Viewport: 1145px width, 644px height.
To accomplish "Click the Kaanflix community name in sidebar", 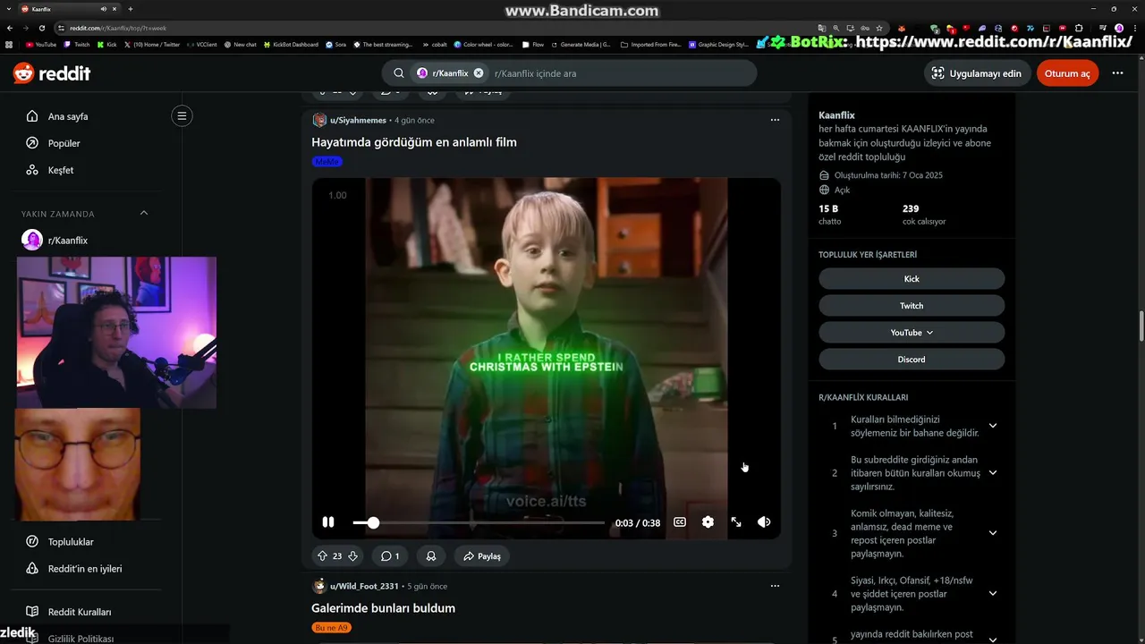I will pos(836,115).
